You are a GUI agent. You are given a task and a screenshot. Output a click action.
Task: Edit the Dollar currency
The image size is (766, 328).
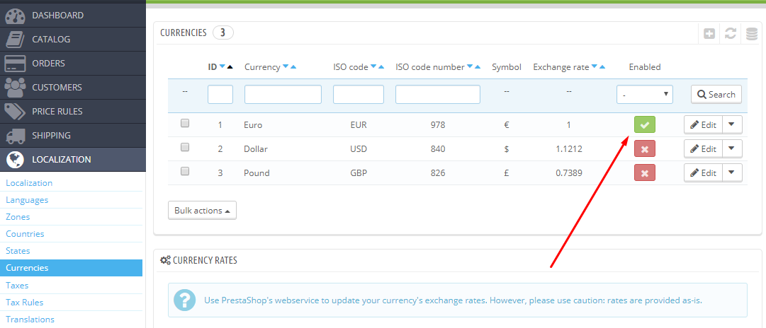(703, 148)
